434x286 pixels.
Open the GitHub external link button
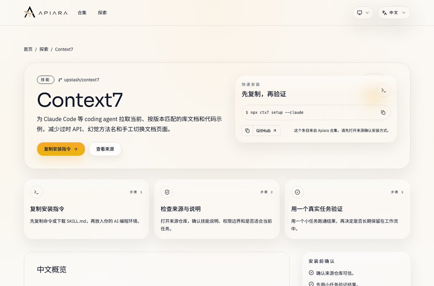point(266,131)
